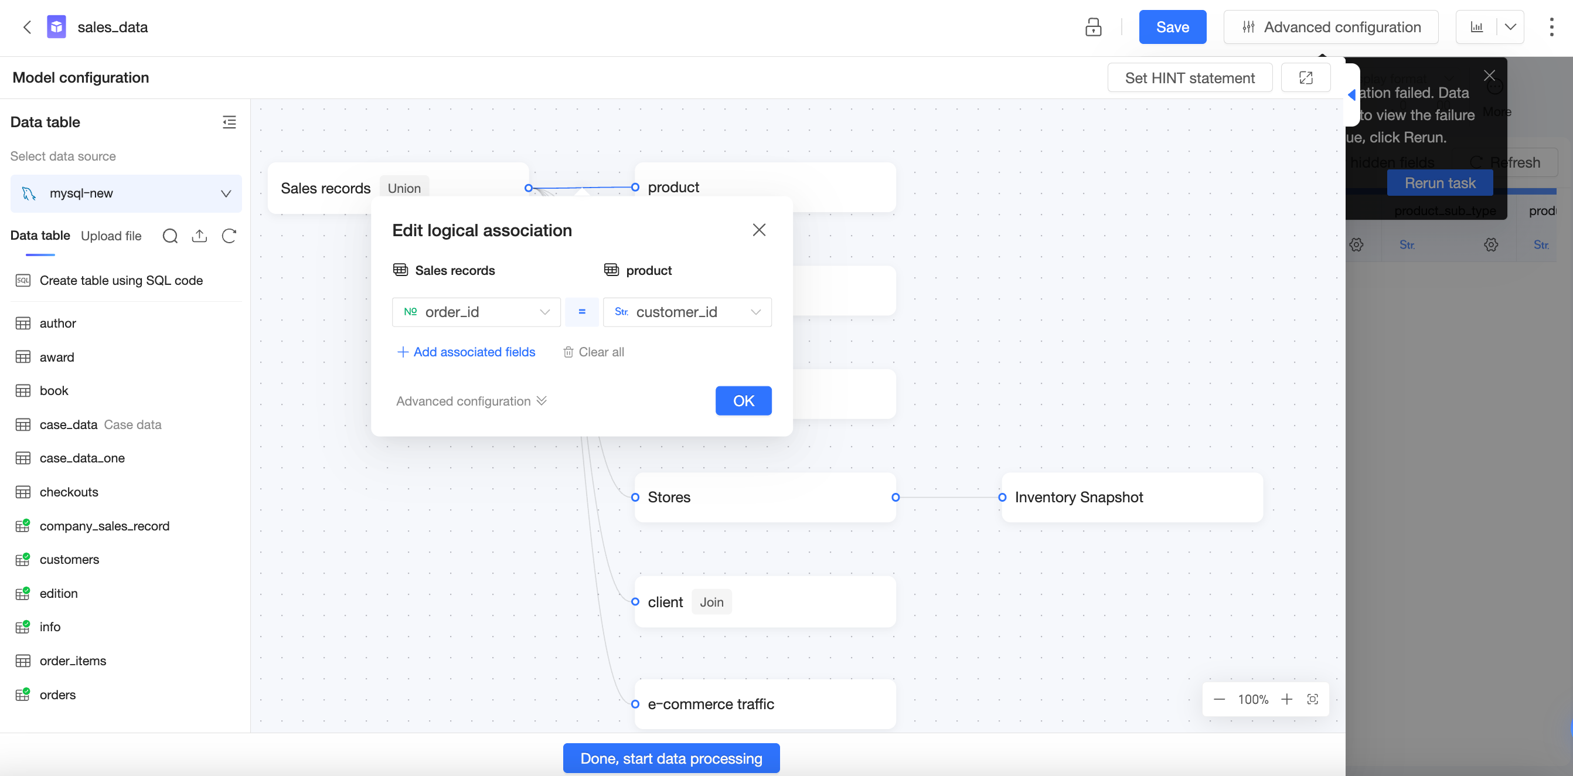This screenshot has width=1573, height=776.
Task: Switch to the Data table tab
Action: point(40,236)
